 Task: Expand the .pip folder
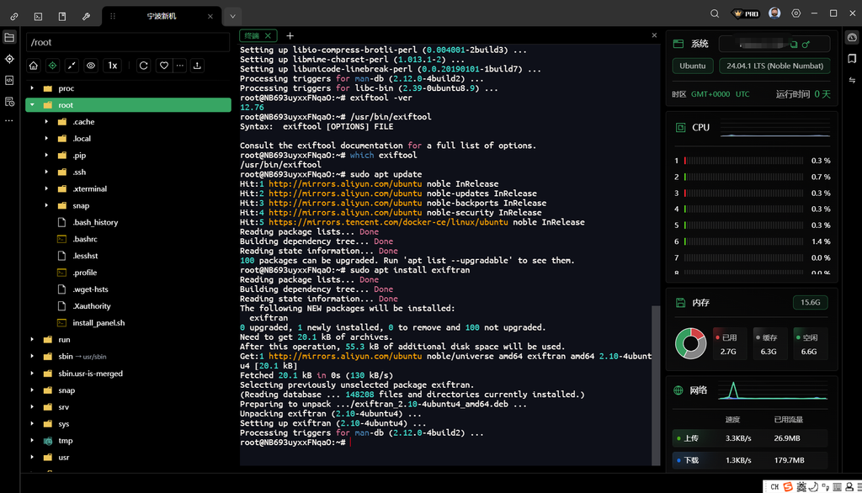pos(46,155)
